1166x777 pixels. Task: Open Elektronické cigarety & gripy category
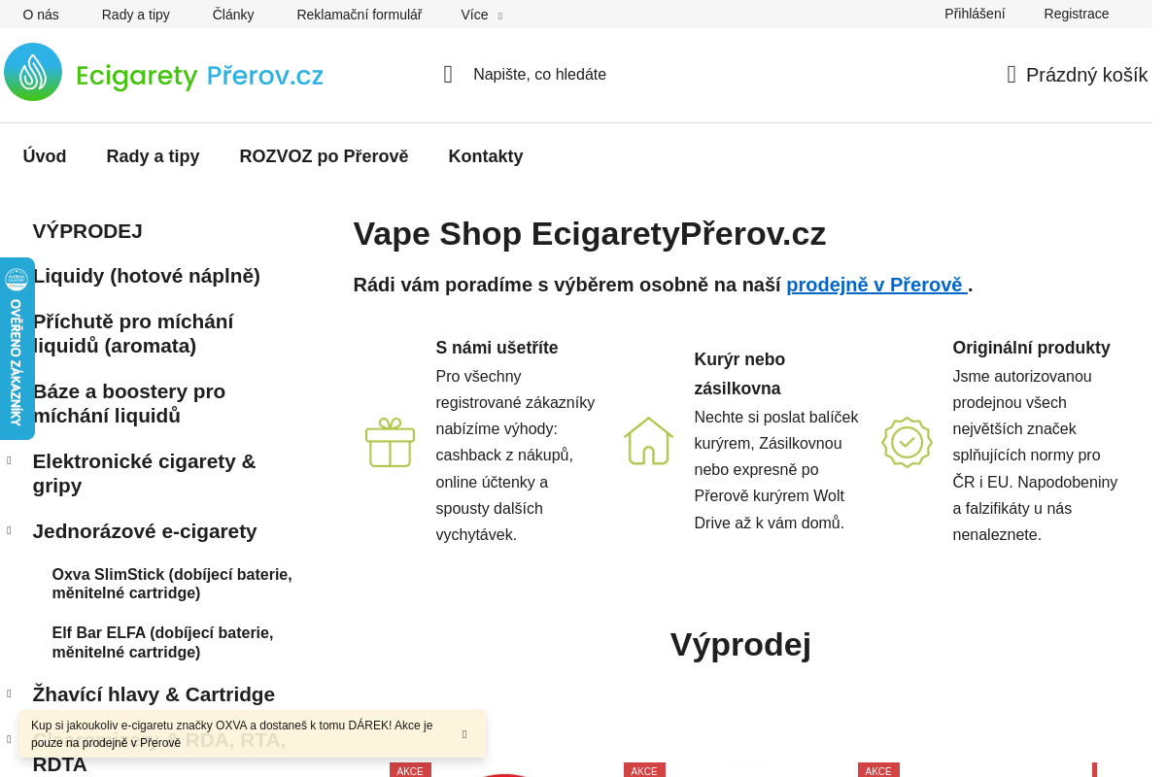145,473
